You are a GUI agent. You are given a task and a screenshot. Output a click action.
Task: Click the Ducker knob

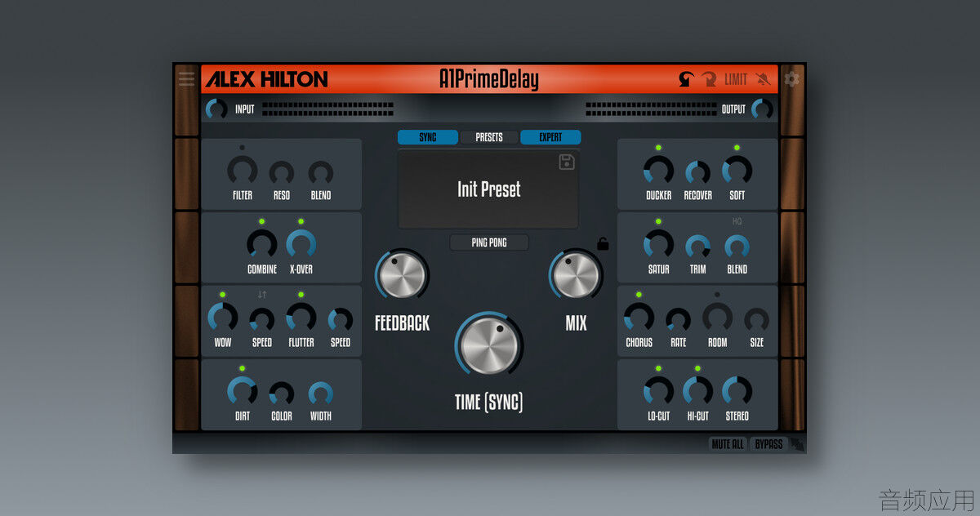click(658, 171)
